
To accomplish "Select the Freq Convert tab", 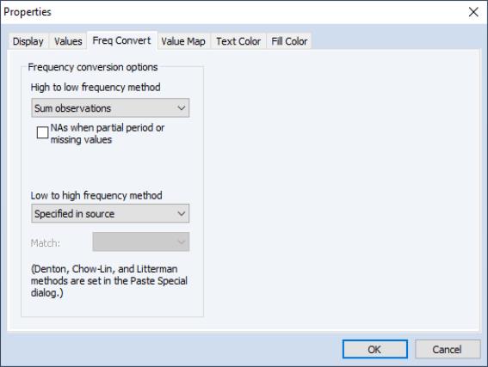I will [x=121, y=40].
